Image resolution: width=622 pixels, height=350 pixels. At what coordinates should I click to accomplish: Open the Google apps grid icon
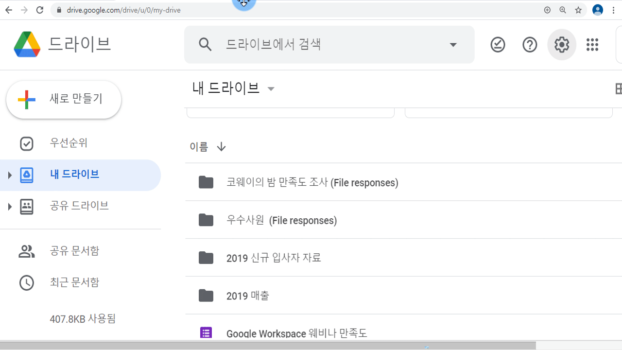click(x=592, y=45)
